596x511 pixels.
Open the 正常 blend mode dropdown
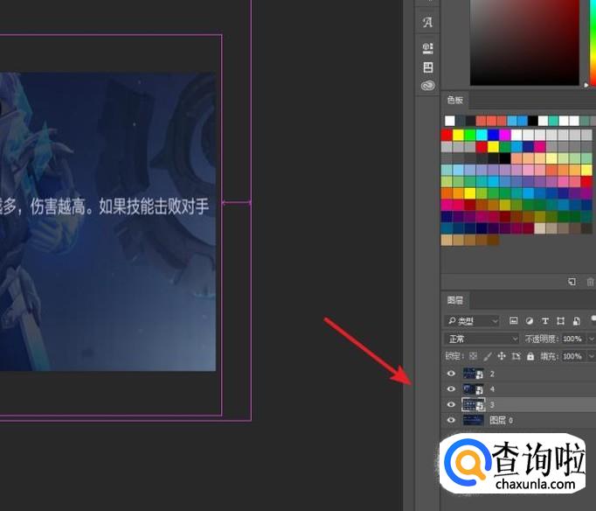click(x=482, y=339)
